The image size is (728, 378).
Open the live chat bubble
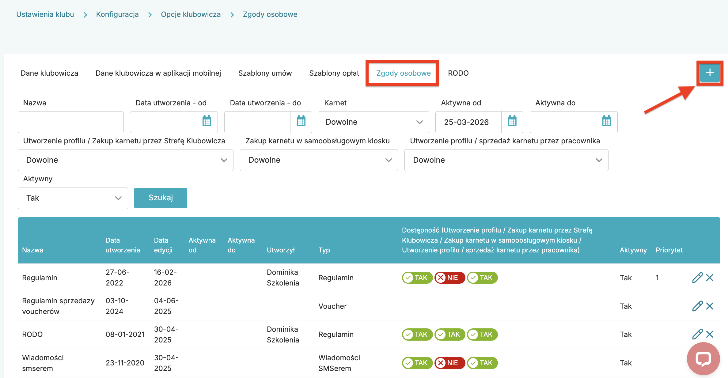703,358
